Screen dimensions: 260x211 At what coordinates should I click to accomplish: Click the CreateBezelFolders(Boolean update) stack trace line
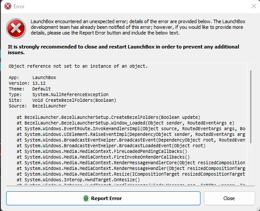pyautogui.click(x=109, y=118)
